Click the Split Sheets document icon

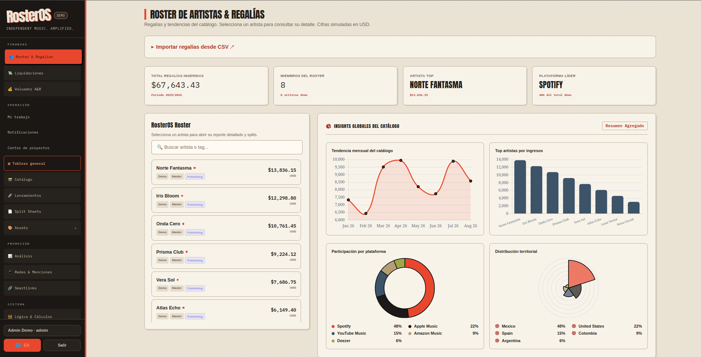click(10, 212)
